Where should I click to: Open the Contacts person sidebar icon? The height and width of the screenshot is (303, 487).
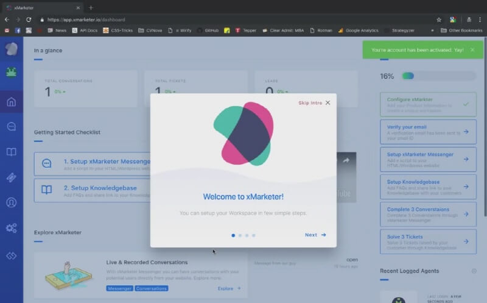coord(12,202)
